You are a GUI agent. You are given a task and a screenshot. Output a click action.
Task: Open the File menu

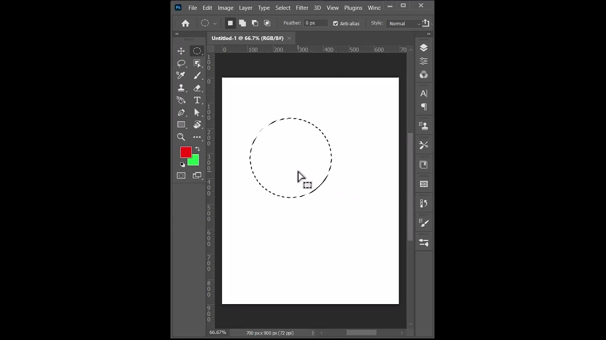(x=193, y=8)
